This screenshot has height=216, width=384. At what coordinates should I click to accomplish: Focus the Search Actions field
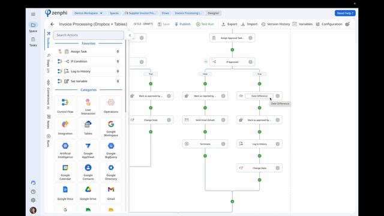(x=89, y=35)
